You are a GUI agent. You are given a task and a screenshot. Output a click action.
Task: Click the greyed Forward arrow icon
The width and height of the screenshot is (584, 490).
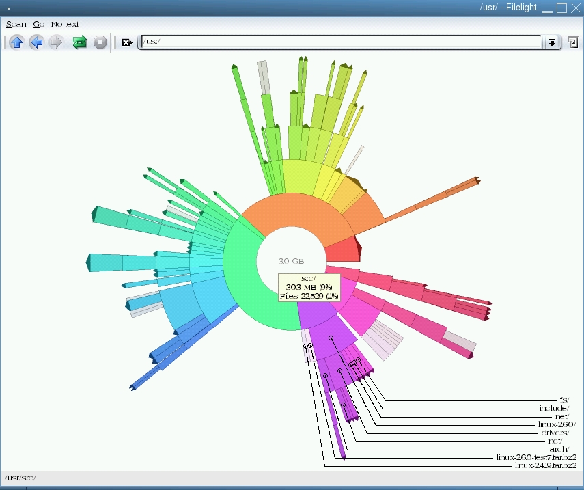[x=56, y=42]
